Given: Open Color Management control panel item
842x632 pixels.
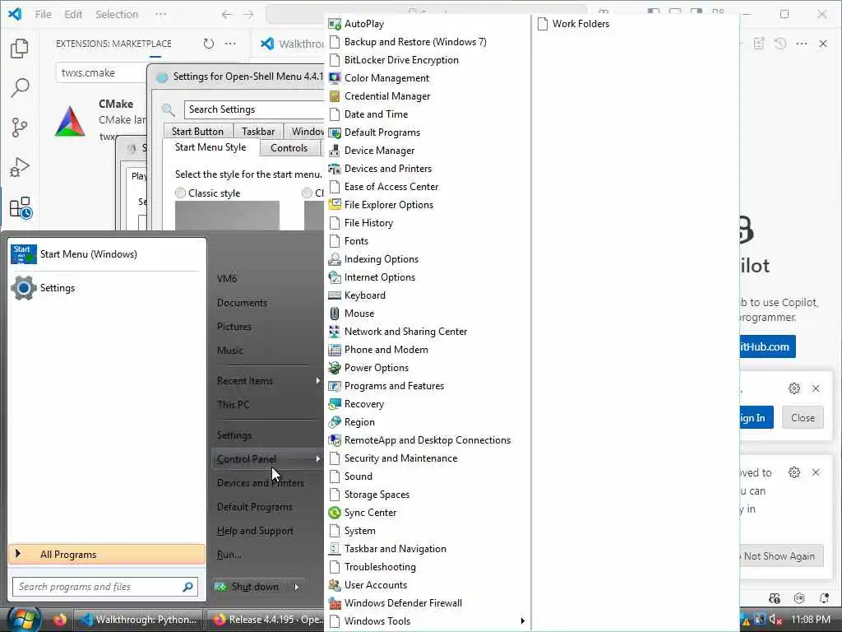Looking at the screenshot, I should pyautogui.click(x=386, y=78).
